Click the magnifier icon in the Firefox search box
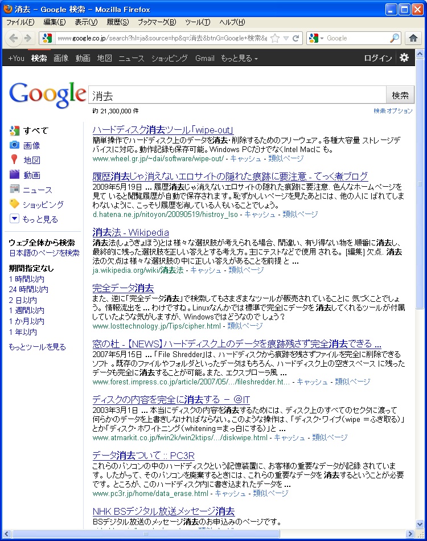This screenshot has width=427, height=541. point(395,38)
